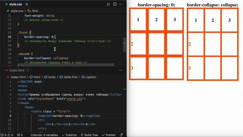This screenshot has width=243, height=137.
Task: Click the CSS editor vertical scrollbar thumb
Action: [x=125, y=45]
